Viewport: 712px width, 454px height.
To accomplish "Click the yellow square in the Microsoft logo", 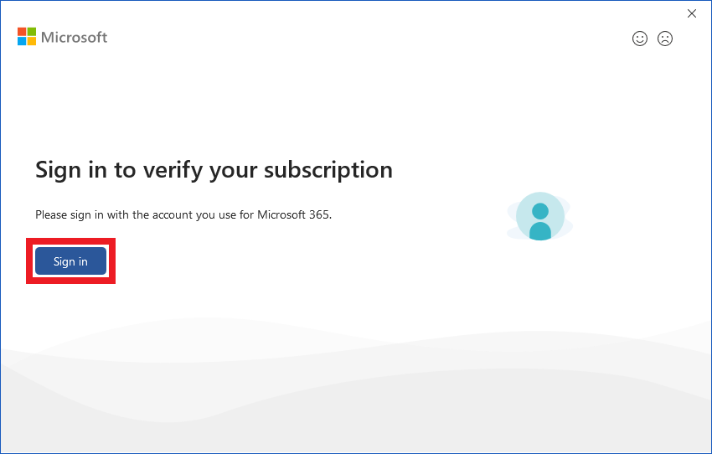I will pos(31,41).
